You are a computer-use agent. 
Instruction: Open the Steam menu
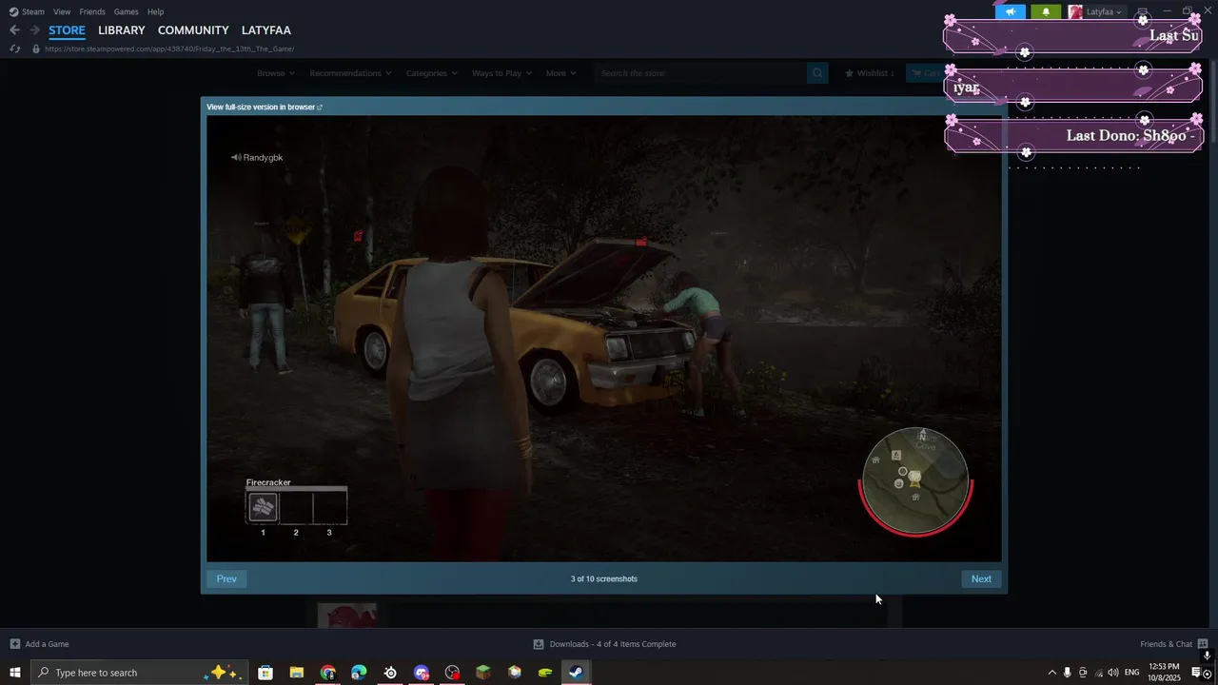tap(33, 11)
